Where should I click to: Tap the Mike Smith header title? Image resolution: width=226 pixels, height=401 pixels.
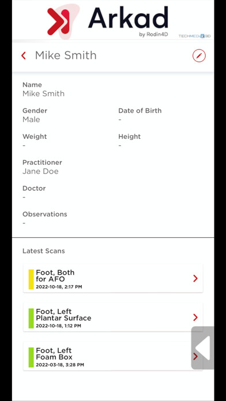(66, 55)
